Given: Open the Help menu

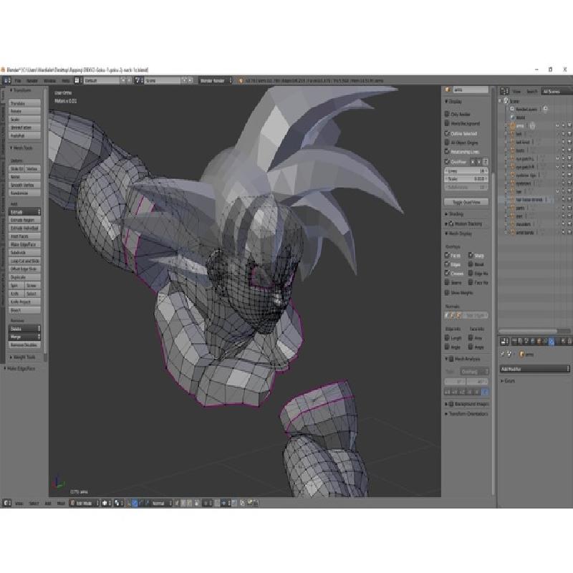Looking at the screenshot, I should pos(65,81).
